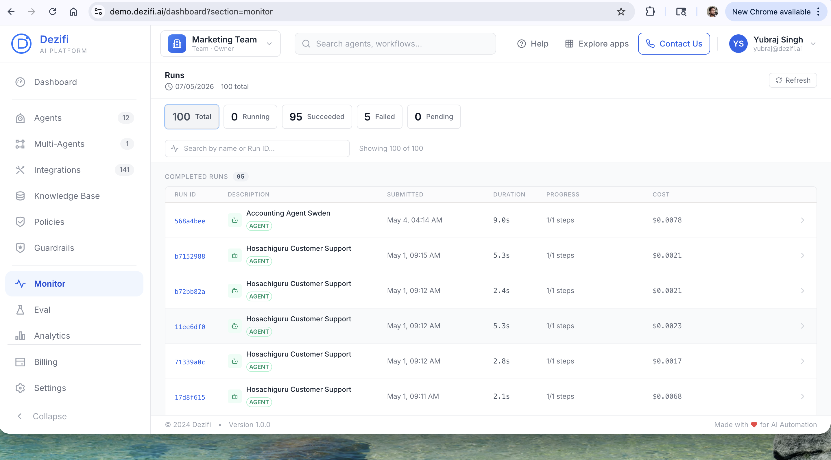Viewport: 831px width, 460px height.
Task: Expand the 17d8f615 row chevron
Action: tap(802, 396)
